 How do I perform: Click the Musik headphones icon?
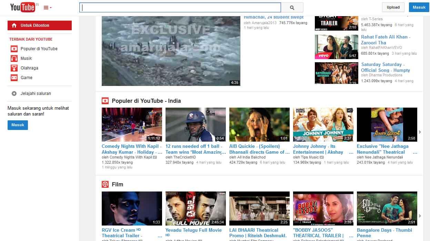click(x=14, y=58)
